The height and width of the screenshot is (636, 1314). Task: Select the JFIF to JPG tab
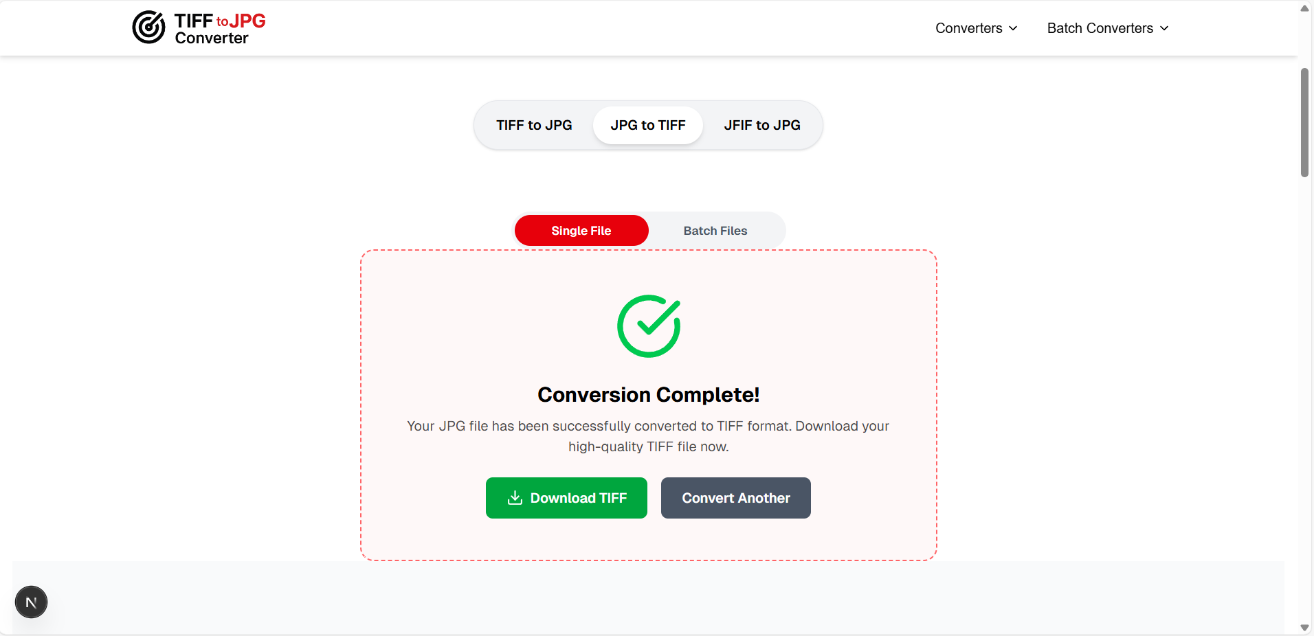[761, 125]
